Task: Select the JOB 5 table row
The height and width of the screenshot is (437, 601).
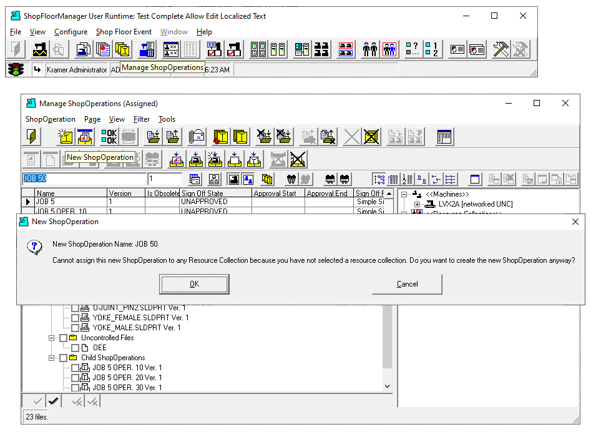Action: point(207,202)
